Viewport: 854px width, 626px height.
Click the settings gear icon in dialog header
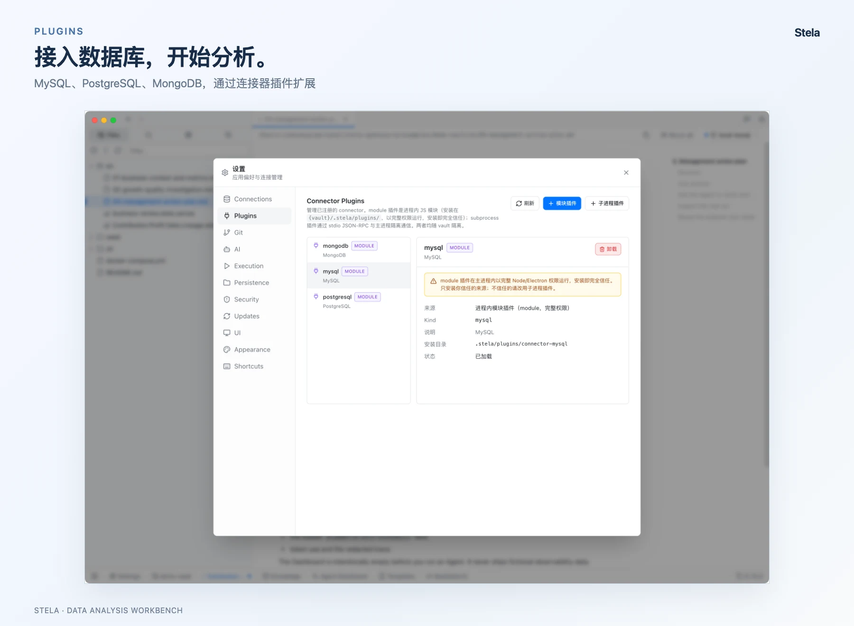click(225, 173)
